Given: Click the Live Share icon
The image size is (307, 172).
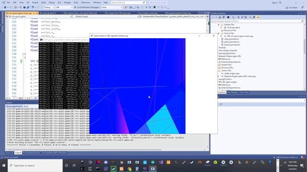Looking at the screenshot, I should (287, 8).
